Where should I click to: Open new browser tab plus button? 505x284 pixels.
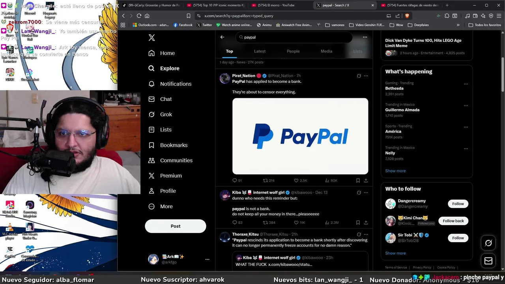[447, 5]
